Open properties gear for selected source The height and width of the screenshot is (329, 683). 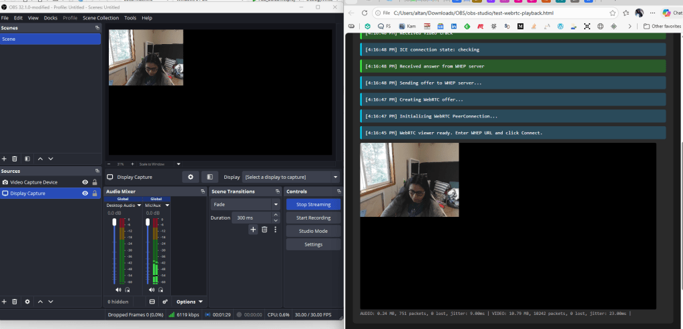191,177
